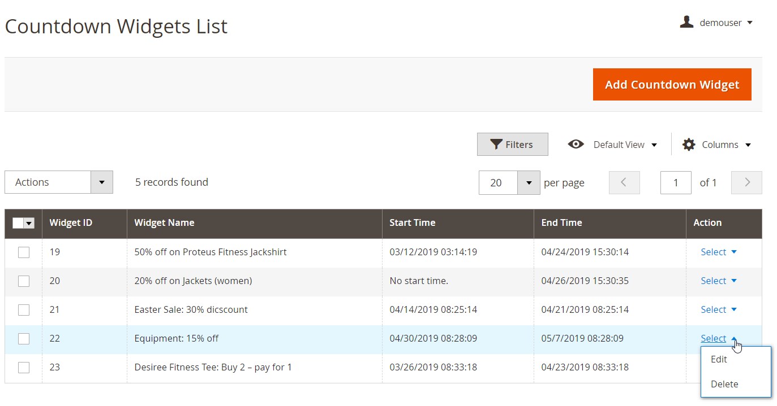This screenshot has width=777, height=406.
Task: Click the demouser account avatar icon
Action: (686, 23)
